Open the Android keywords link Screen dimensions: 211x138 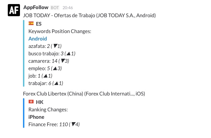point(38,38)
